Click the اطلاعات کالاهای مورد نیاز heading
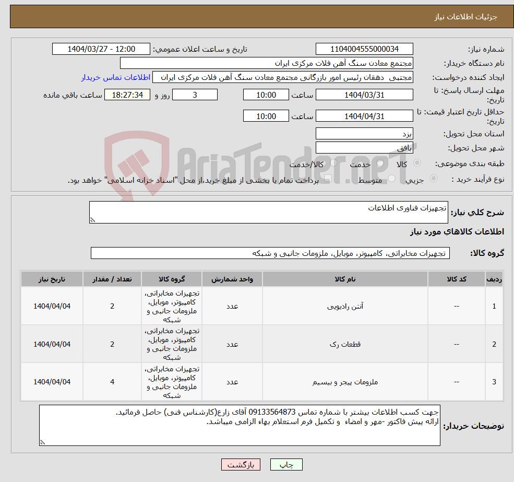Image resolution: width=514 pixels, height=482 pixels. coord(457,232)
